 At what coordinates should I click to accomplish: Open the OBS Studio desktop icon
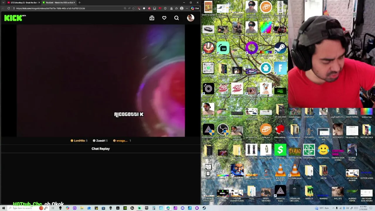(223, 131)
